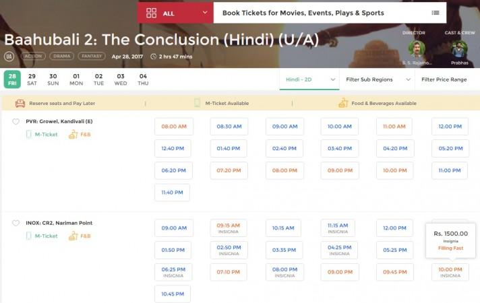Book PVR 03:40 PM showtime

point(340,149)
